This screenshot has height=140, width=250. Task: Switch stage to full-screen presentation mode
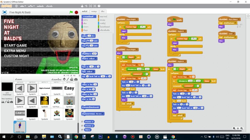point(5,12)
